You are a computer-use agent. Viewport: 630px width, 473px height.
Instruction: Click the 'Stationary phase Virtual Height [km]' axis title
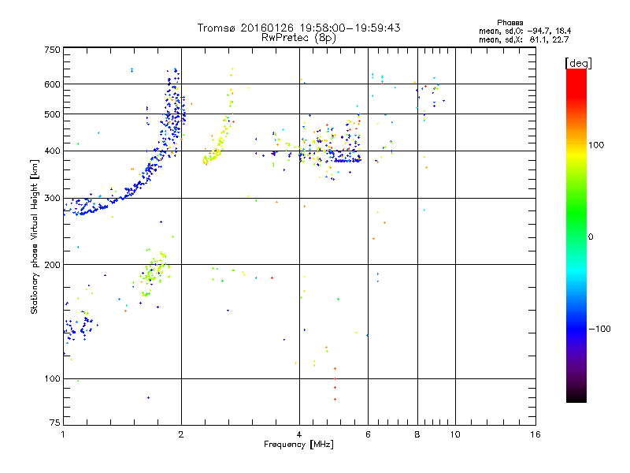point(34,237)
